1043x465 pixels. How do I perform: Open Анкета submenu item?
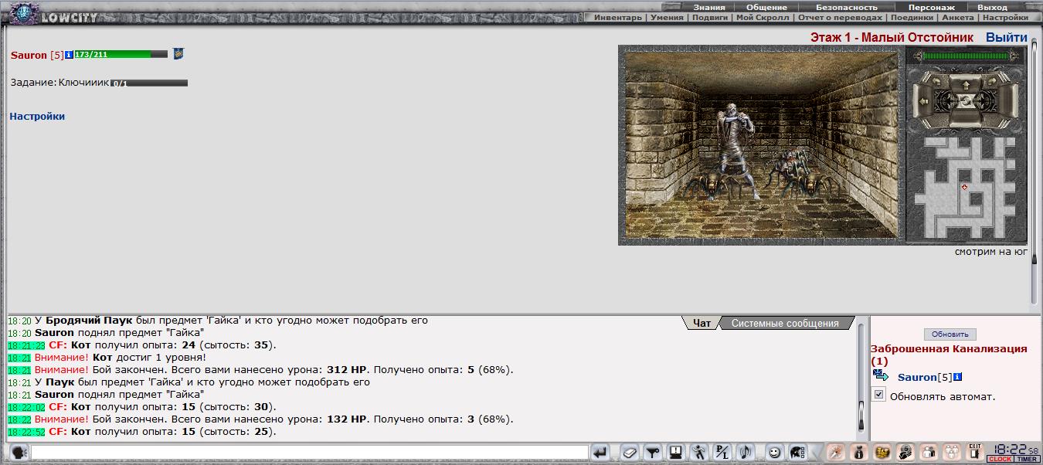pyautogui.click(x=958, y=17)
